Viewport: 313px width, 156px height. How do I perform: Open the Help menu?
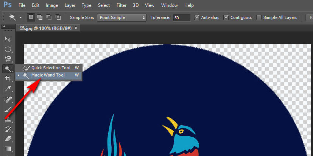coord(189,5)
